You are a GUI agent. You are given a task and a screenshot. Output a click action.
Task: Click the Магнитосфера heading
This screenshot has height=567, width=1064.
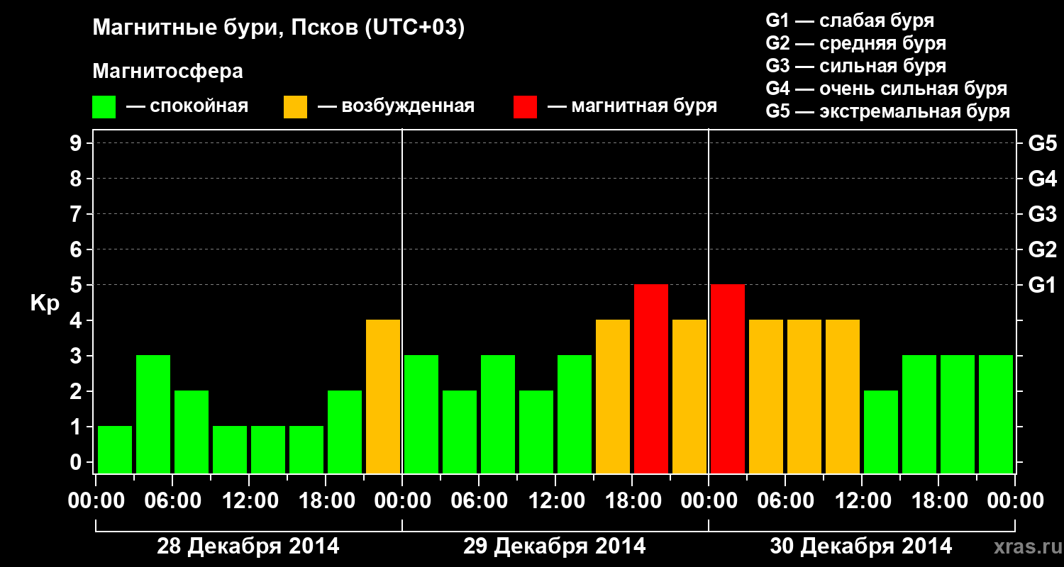coord(168,72)
